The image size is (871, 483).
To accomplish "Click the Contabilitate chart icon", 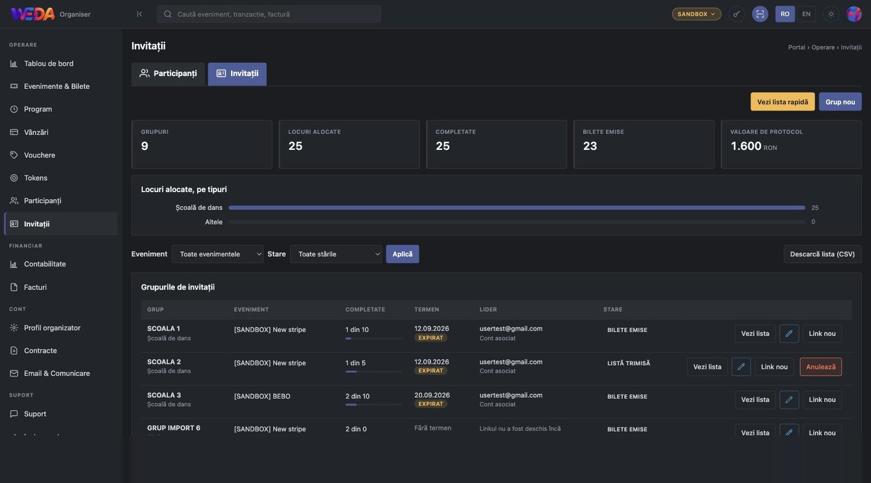I will click(x=14, y=264).
